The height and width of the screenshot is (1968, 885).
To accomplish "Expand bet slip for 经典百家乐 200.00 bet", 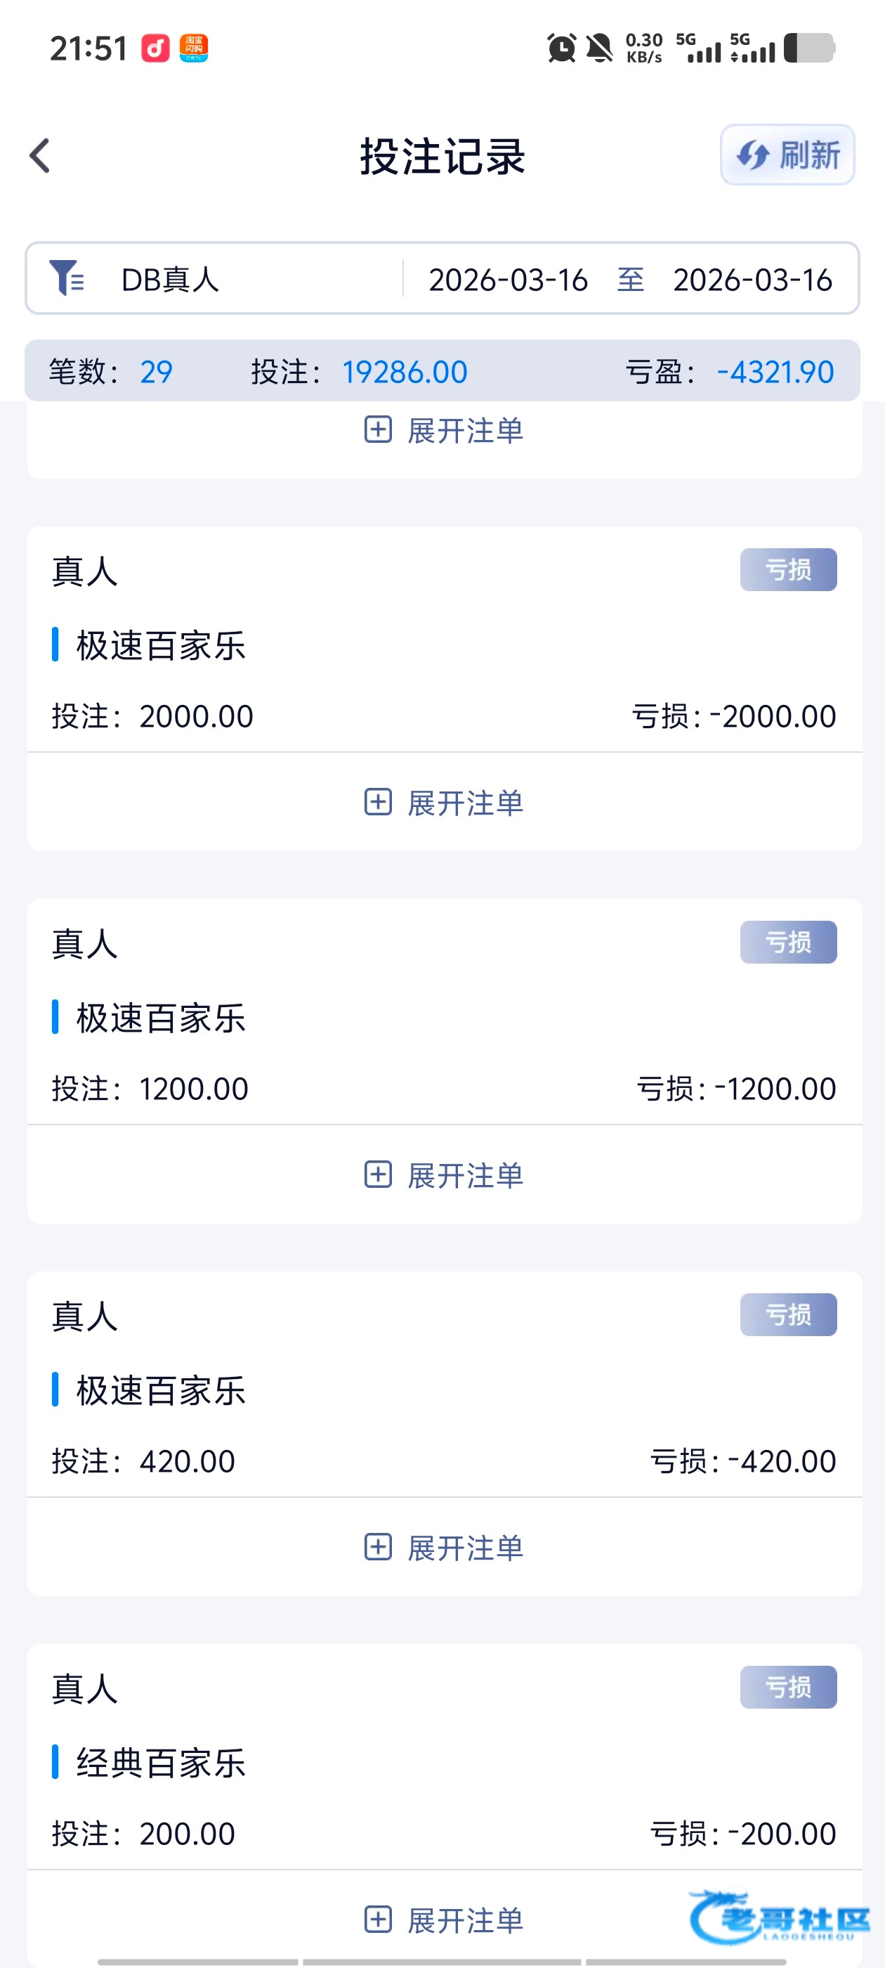I will pyautogui.click(x=444, y=1920).
